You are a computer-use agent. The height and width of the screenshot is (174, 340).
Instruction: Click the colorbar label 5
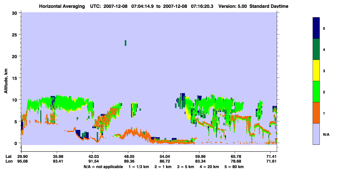(x=324, y=28)
